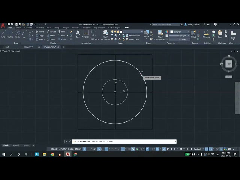Screen dimensions: 240x180
Task: Expand the Block panel
Action: coord(149,43)
